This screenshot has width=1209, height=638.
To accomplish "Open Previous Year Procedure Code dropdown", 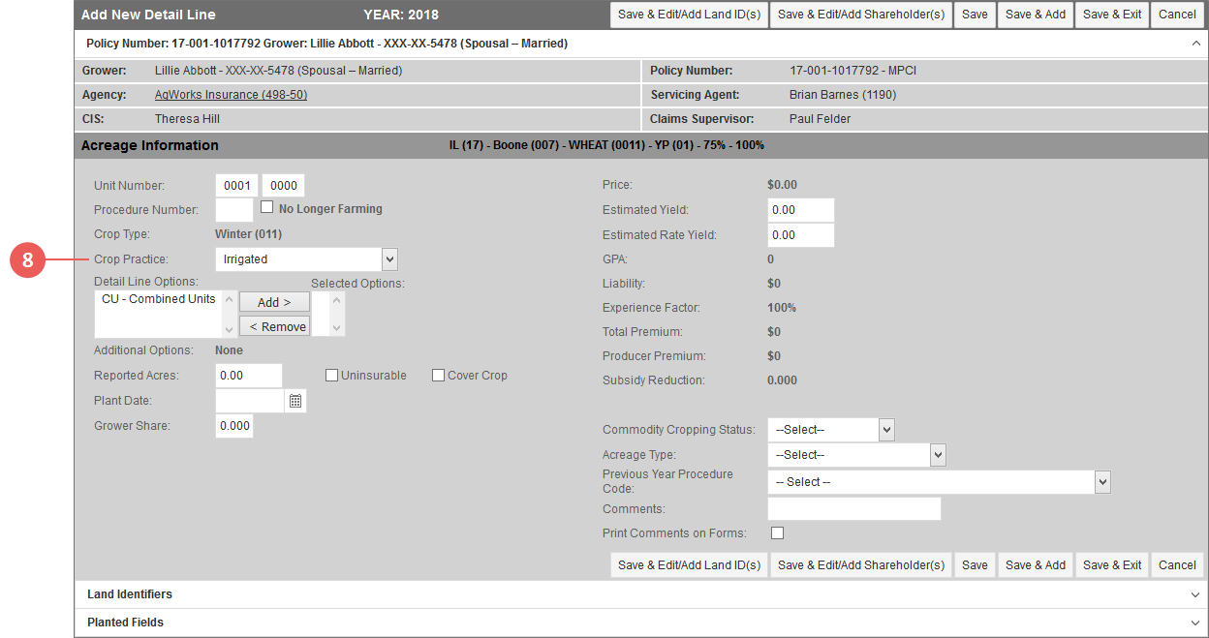I will (939, 482).
